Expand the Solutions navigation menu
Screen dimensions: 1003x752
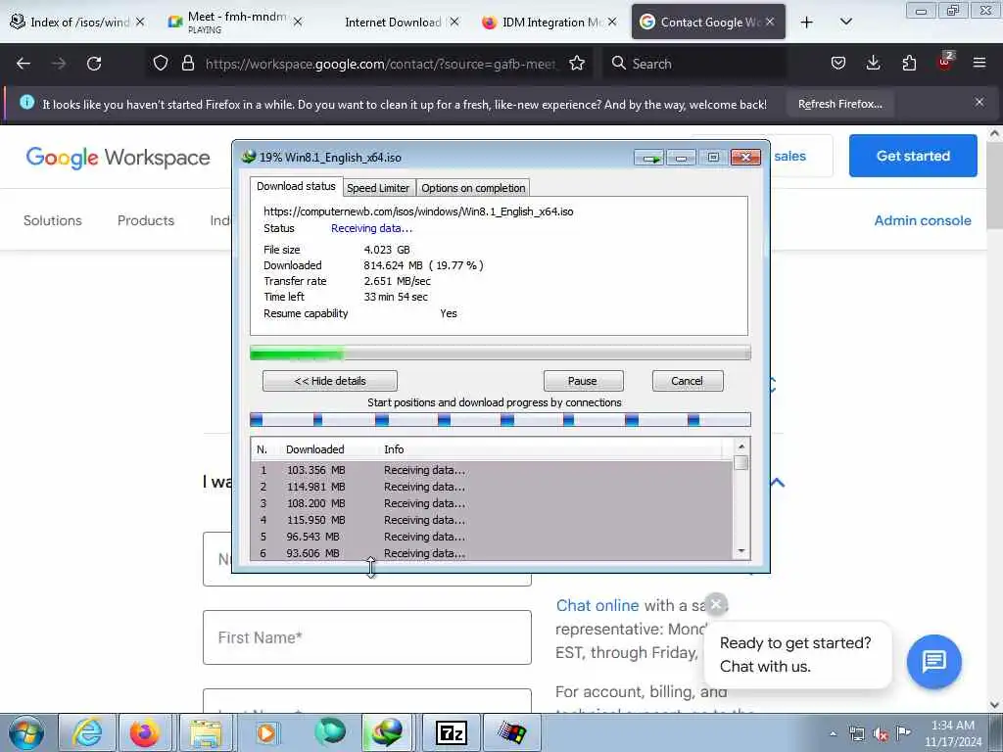(x=53, y=220)
